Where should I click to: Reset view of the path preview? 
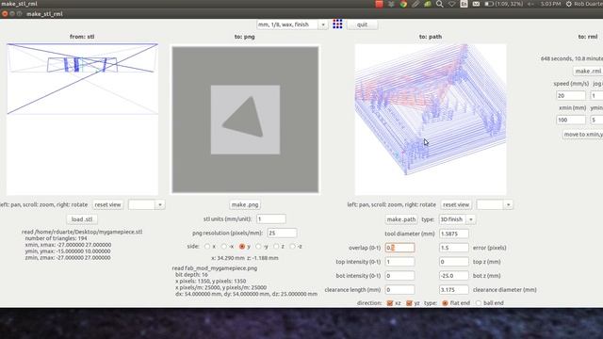(x=456, y=204)
